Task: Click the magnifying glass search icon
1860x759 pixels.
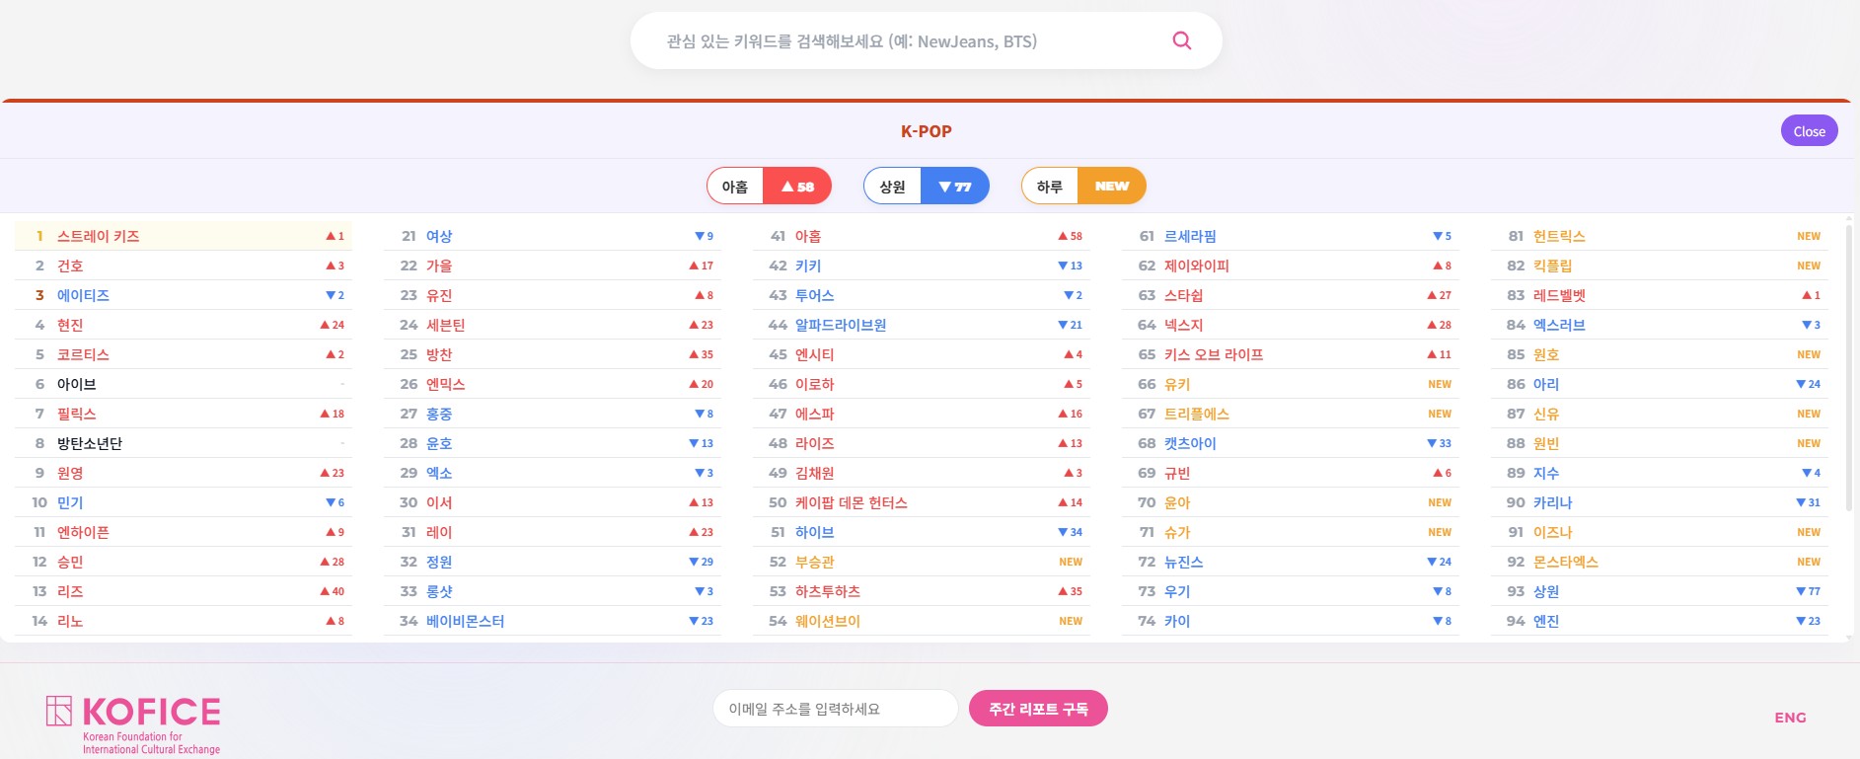Action: tap(1181, 40)
